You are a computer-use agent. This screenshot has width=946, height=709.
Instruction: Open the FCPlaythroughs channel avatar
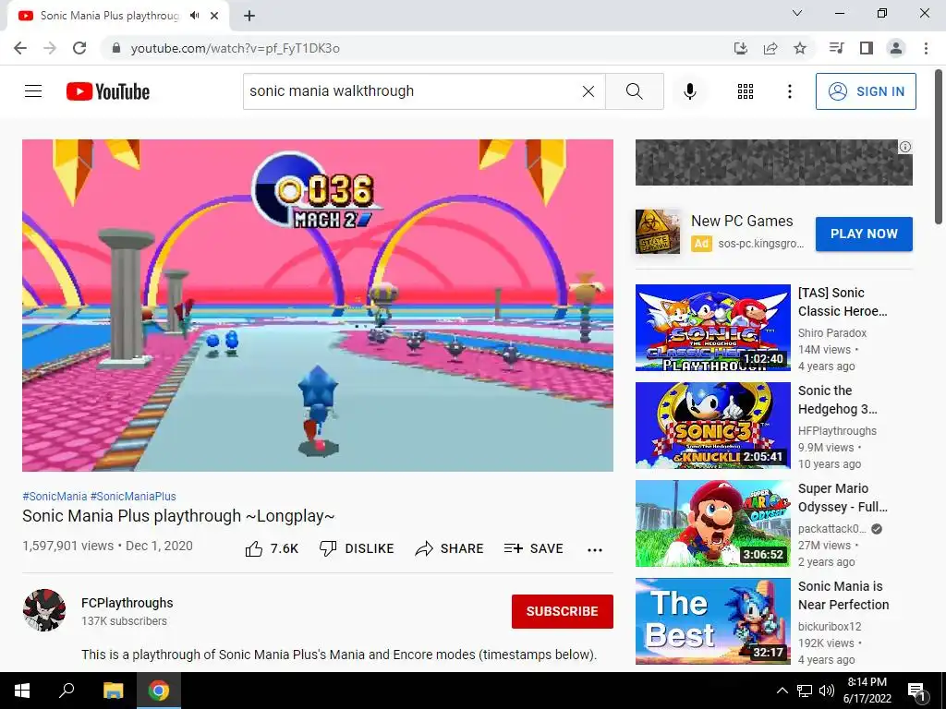[44, 610]
